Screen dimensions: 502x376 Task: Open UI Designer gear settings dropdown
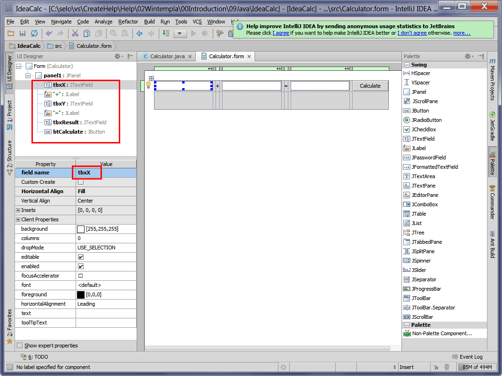[x=119, y=56]
